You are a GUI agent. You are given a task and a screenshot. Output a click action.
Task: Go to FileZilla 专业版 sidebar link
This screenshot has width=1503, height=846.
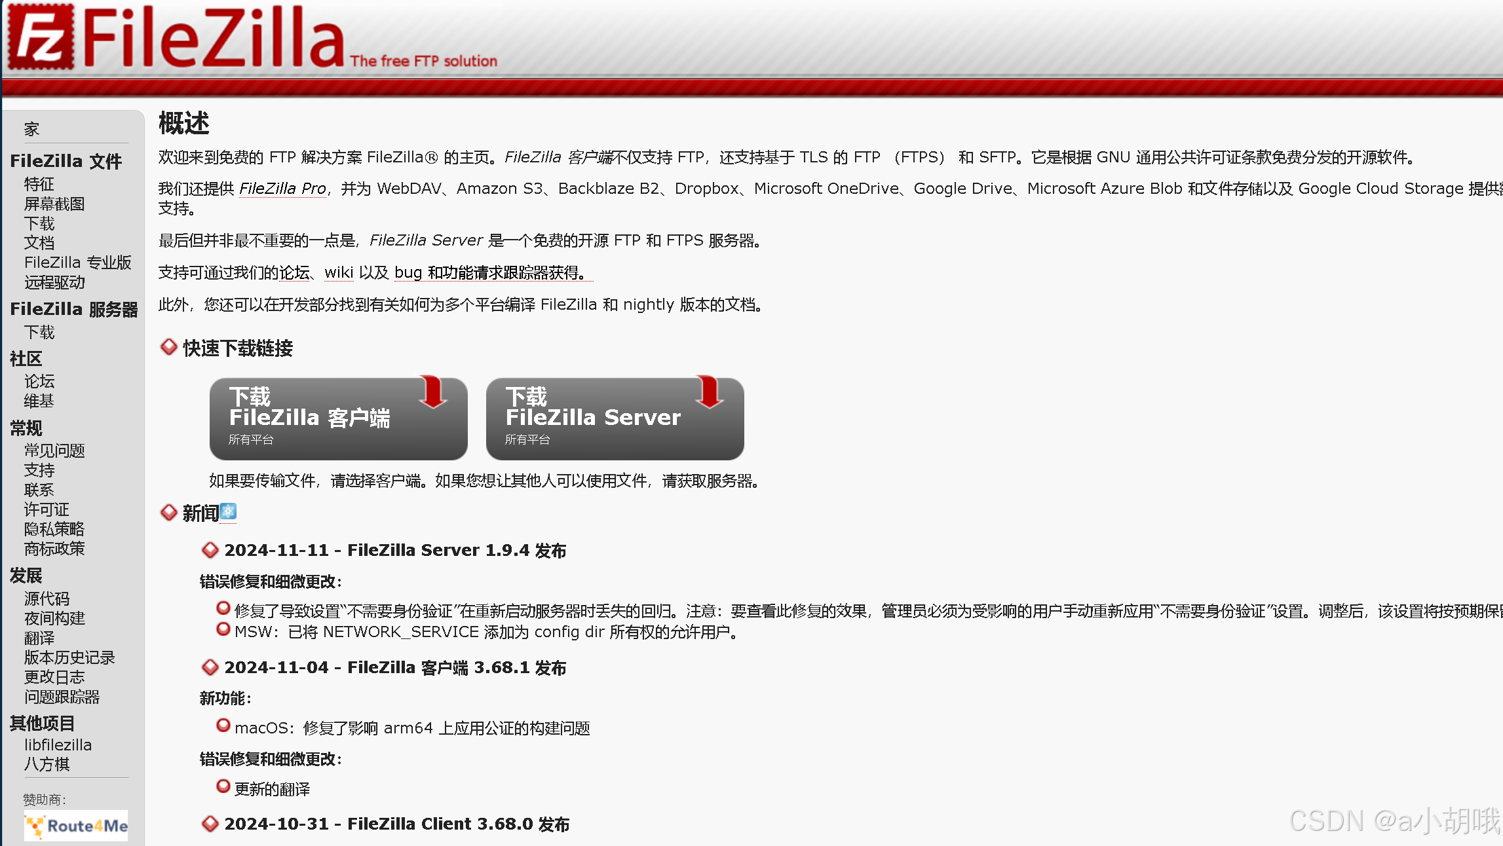point(78,263)
